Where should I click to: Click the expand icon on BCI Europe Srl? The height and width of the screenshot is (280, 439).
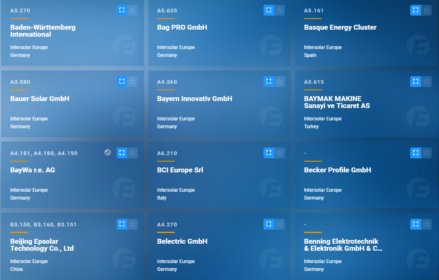click(268, 153)
